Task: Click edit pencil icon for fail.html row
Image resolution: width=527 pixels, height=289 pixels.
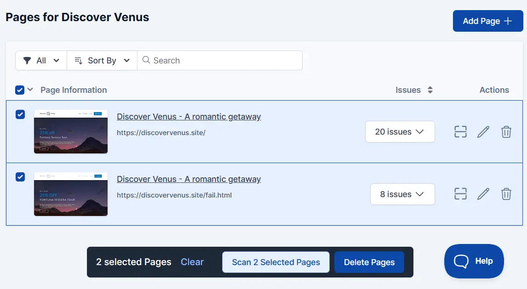Action: (483, 194)
